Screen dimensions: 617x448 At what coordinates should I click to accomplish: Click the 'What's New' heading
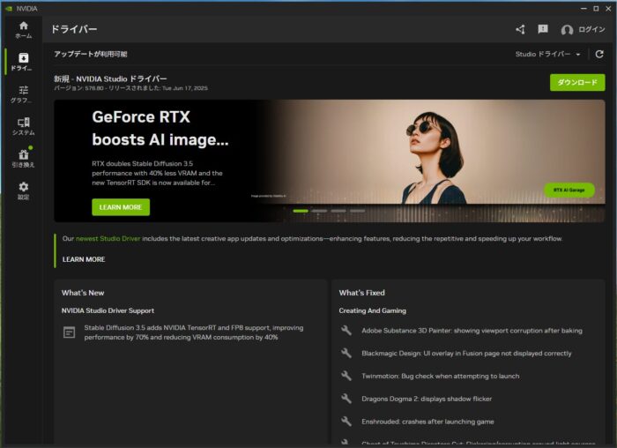(x=83, y=293)
